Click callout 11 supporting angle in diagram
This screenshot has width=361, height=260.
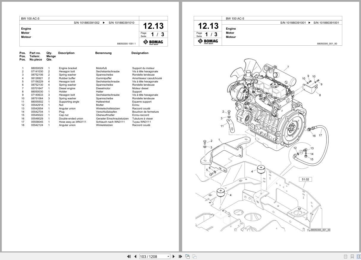pos(222,126)
